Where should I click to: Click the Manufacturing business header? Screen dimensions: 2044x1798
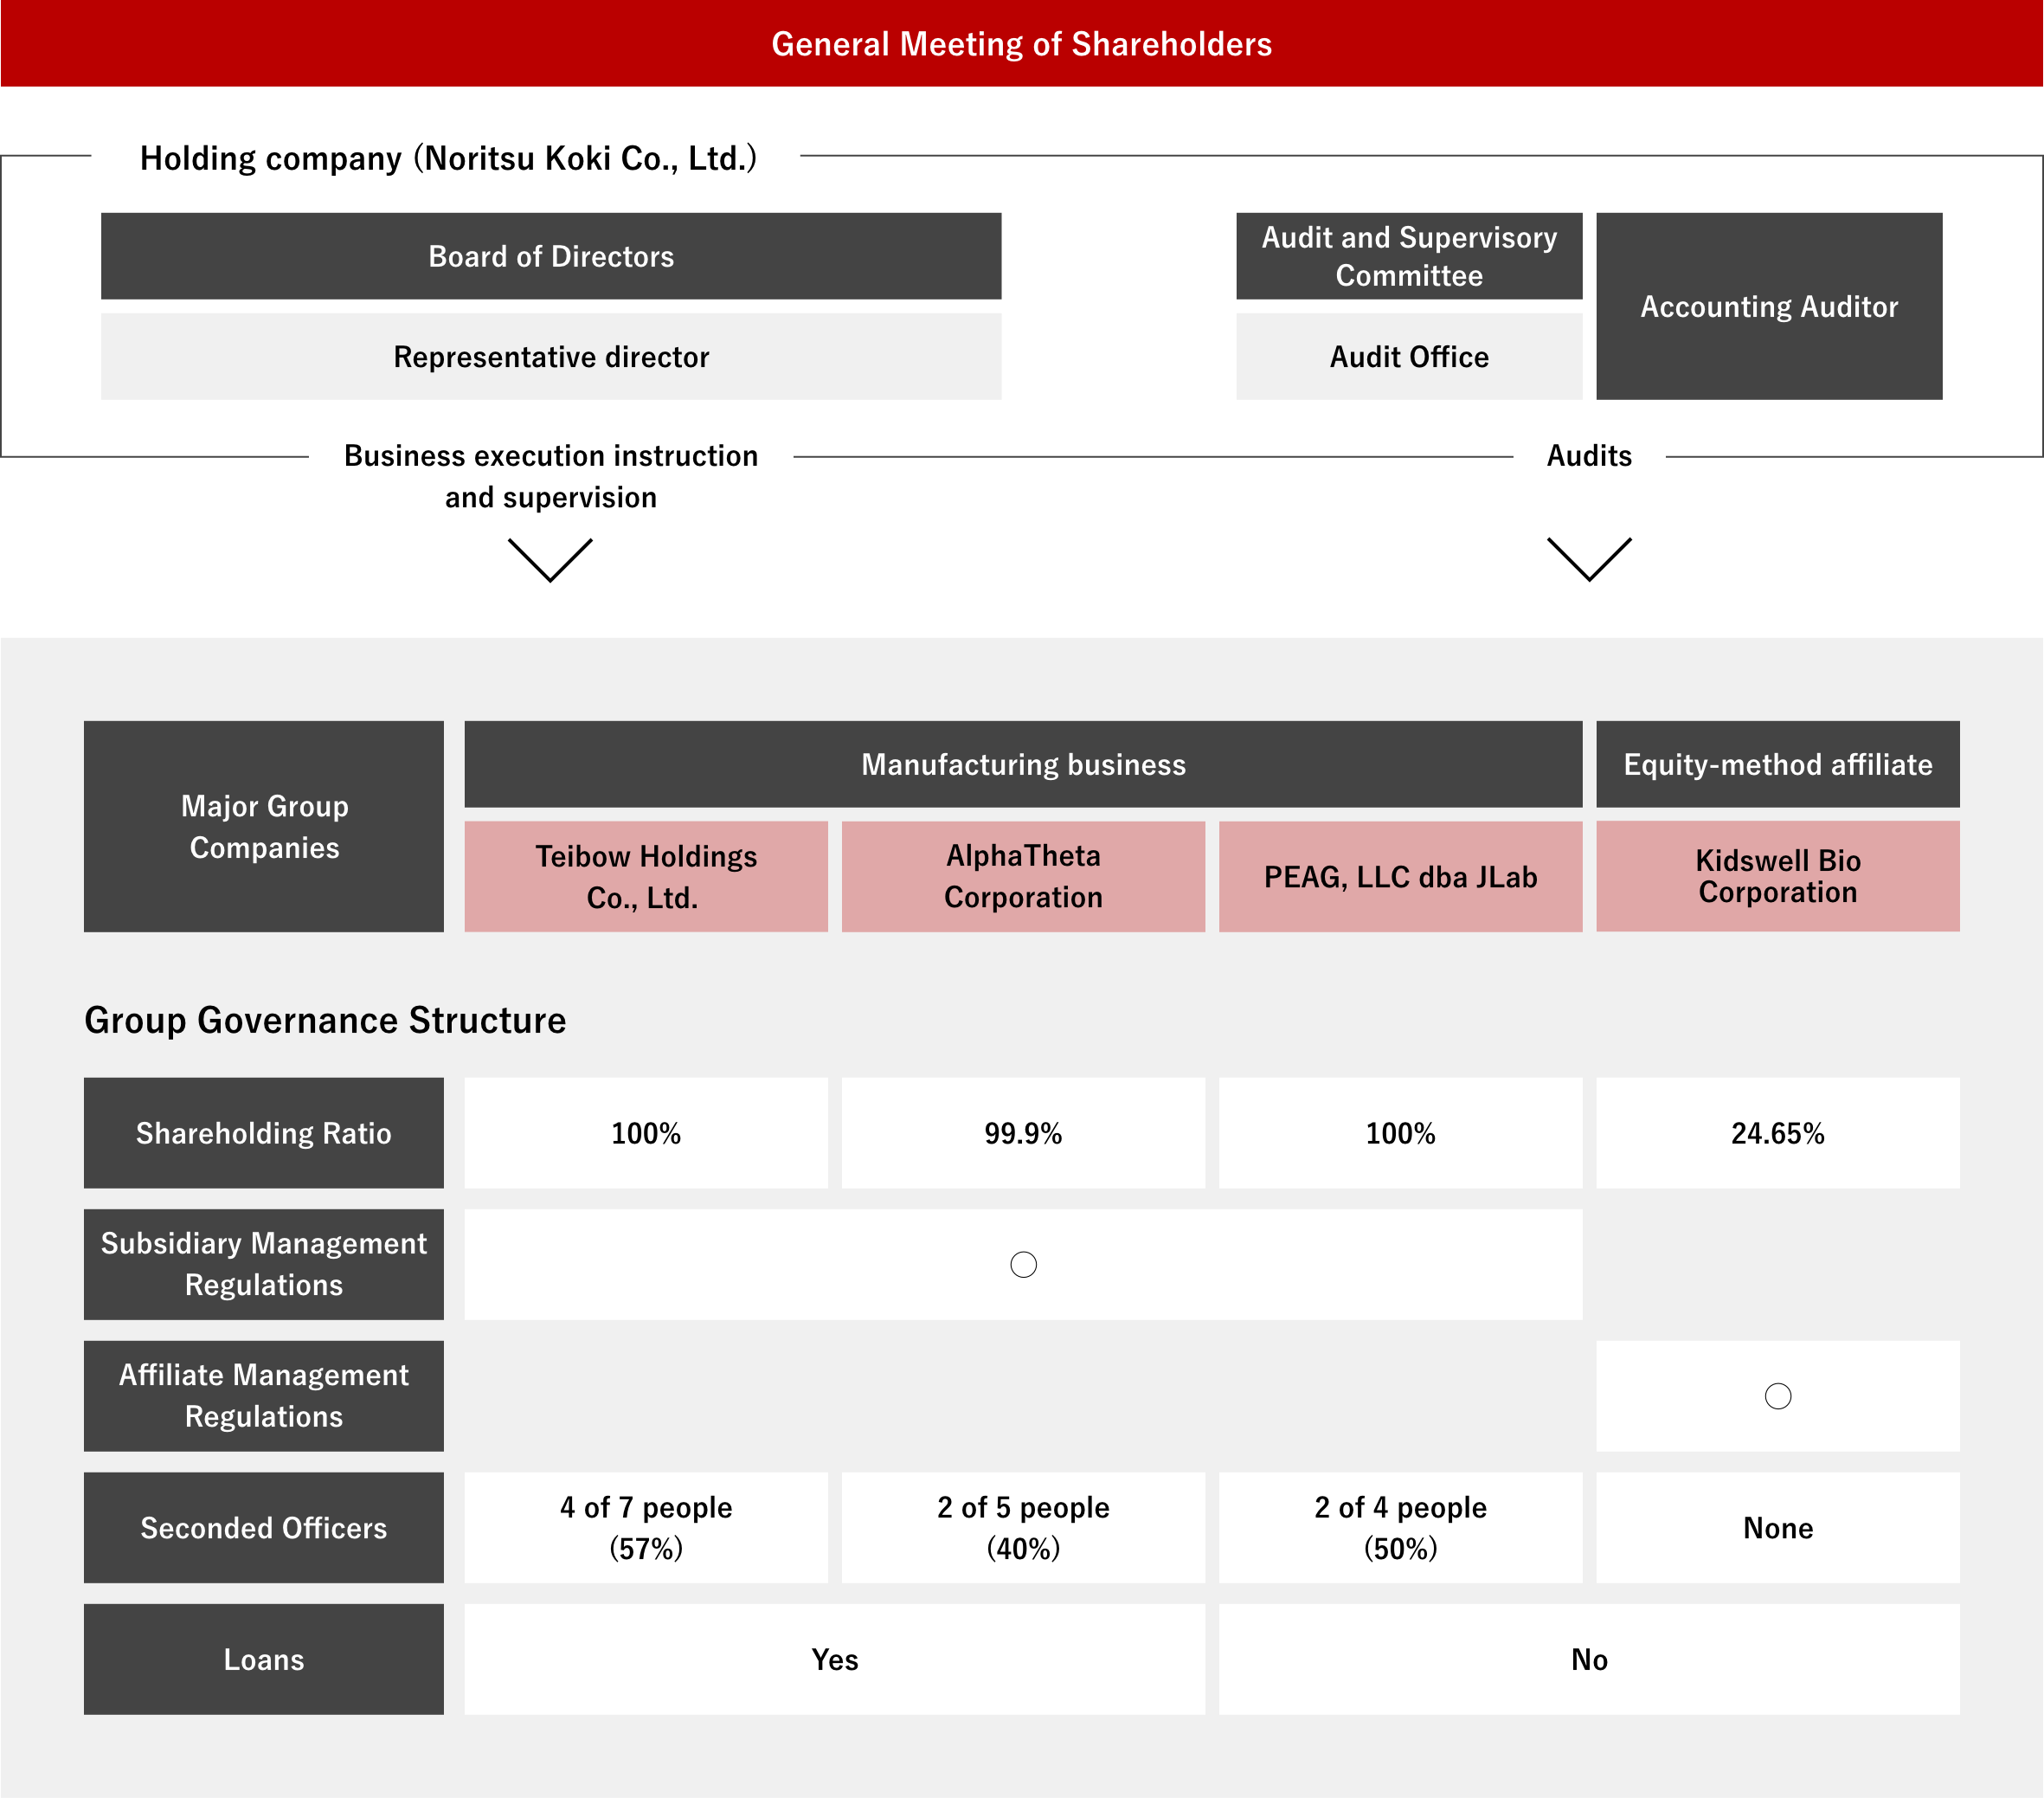(1023, 764)
